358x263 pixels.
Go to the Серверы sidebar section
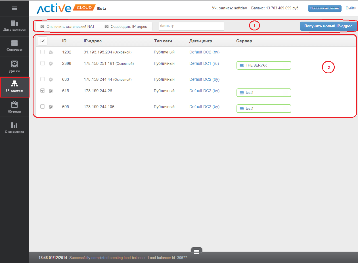pos(14,46)
